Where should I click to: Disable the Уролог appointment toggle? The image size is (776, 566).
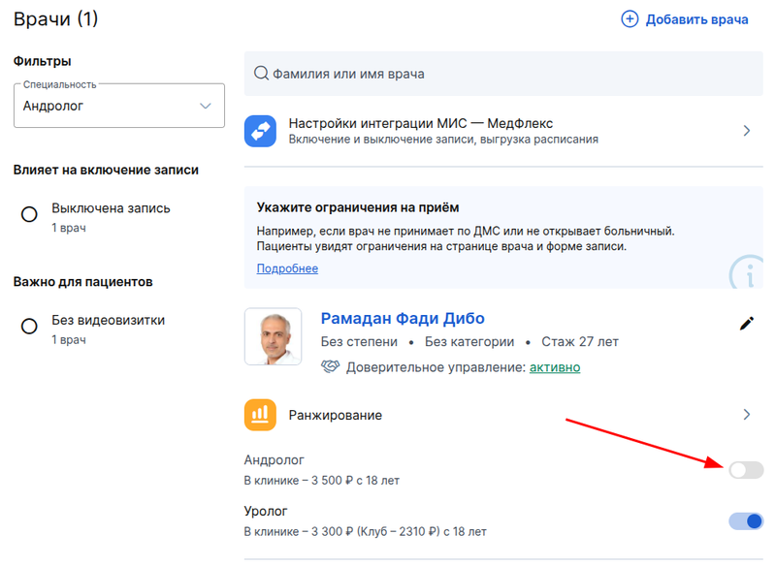(746, 521)
